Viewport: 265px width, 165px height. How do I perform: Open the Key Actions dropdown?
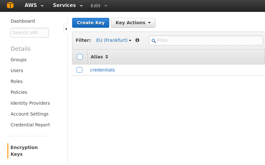[x=133, y=23]
